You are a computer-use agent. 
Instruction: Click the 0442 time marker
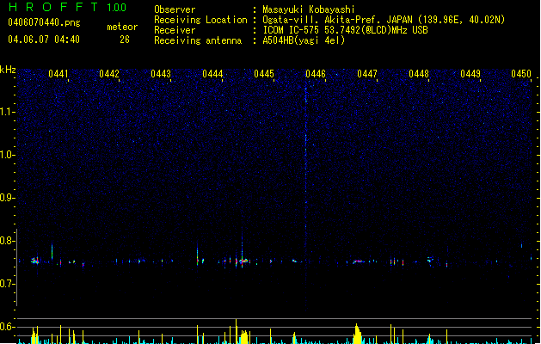tap(109, 74)
